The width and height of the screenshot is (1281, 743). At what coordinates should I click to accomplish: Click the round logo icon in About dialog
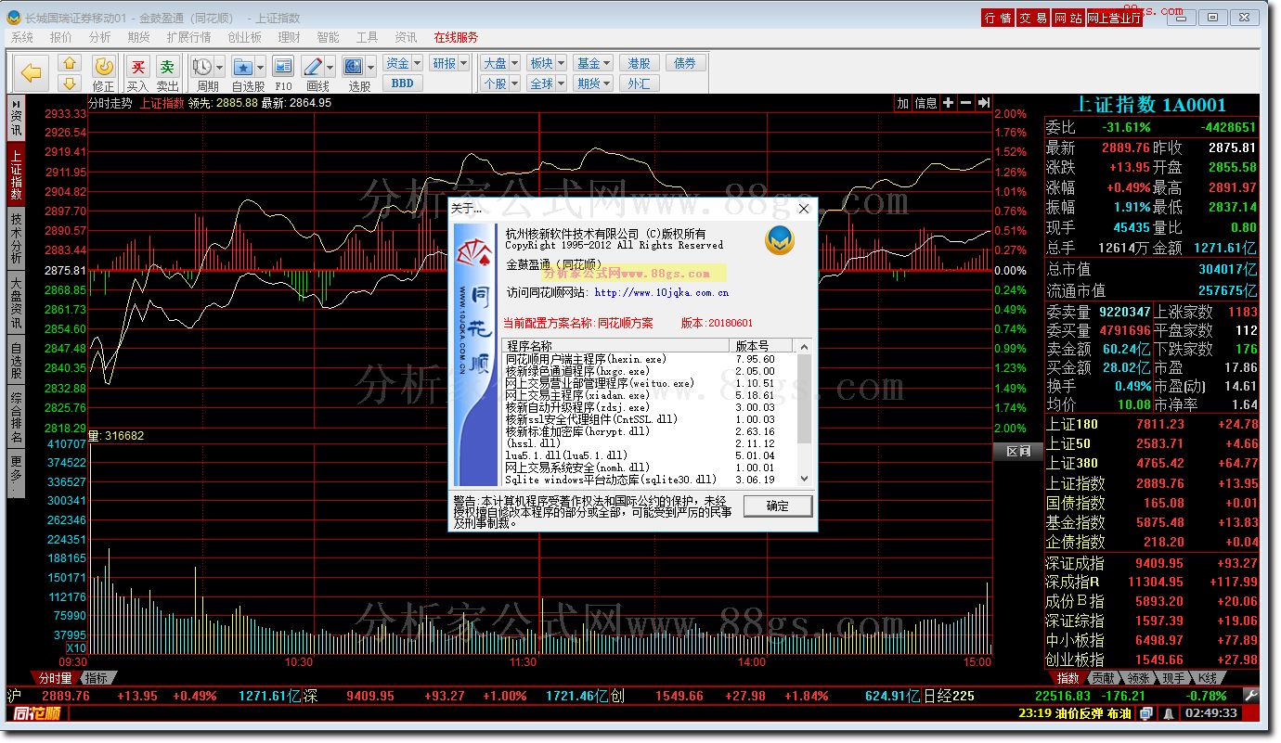tap(779, 240)
